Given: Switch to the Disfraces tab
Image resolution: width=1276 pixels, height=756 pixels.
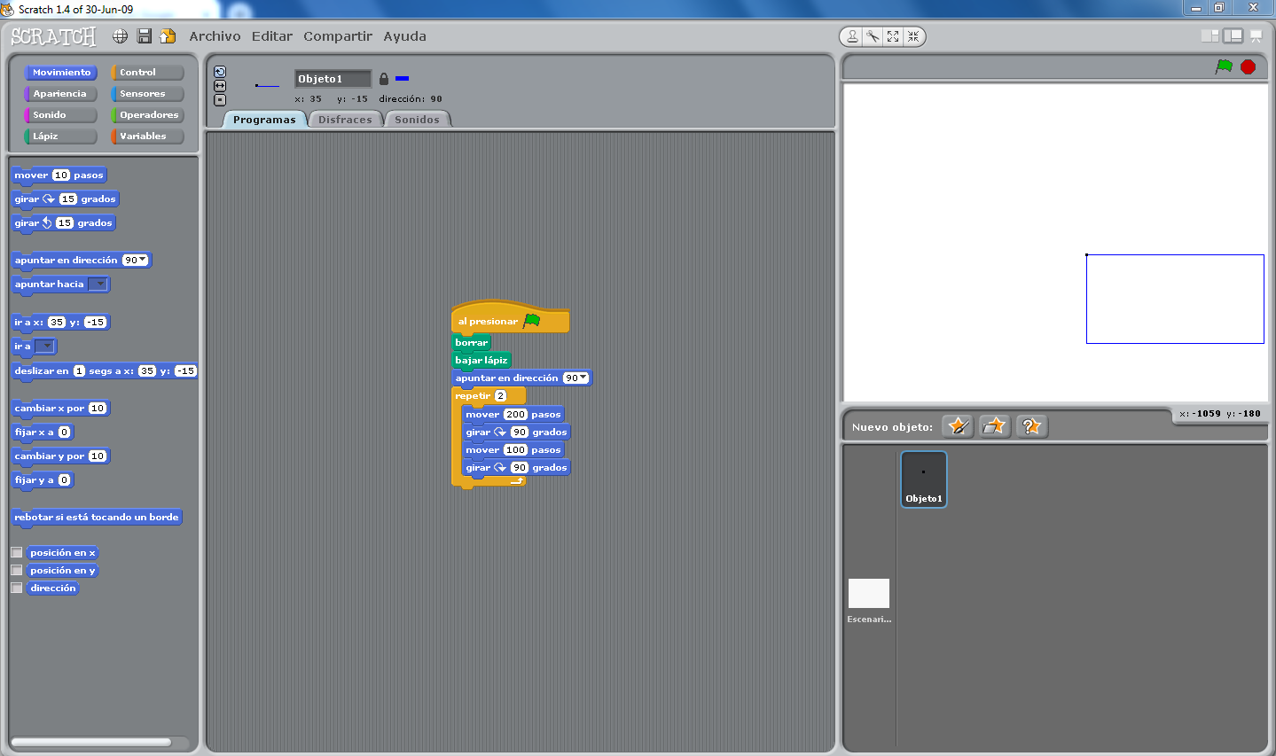Looking at the screenshot, I should tap(345, 118).
